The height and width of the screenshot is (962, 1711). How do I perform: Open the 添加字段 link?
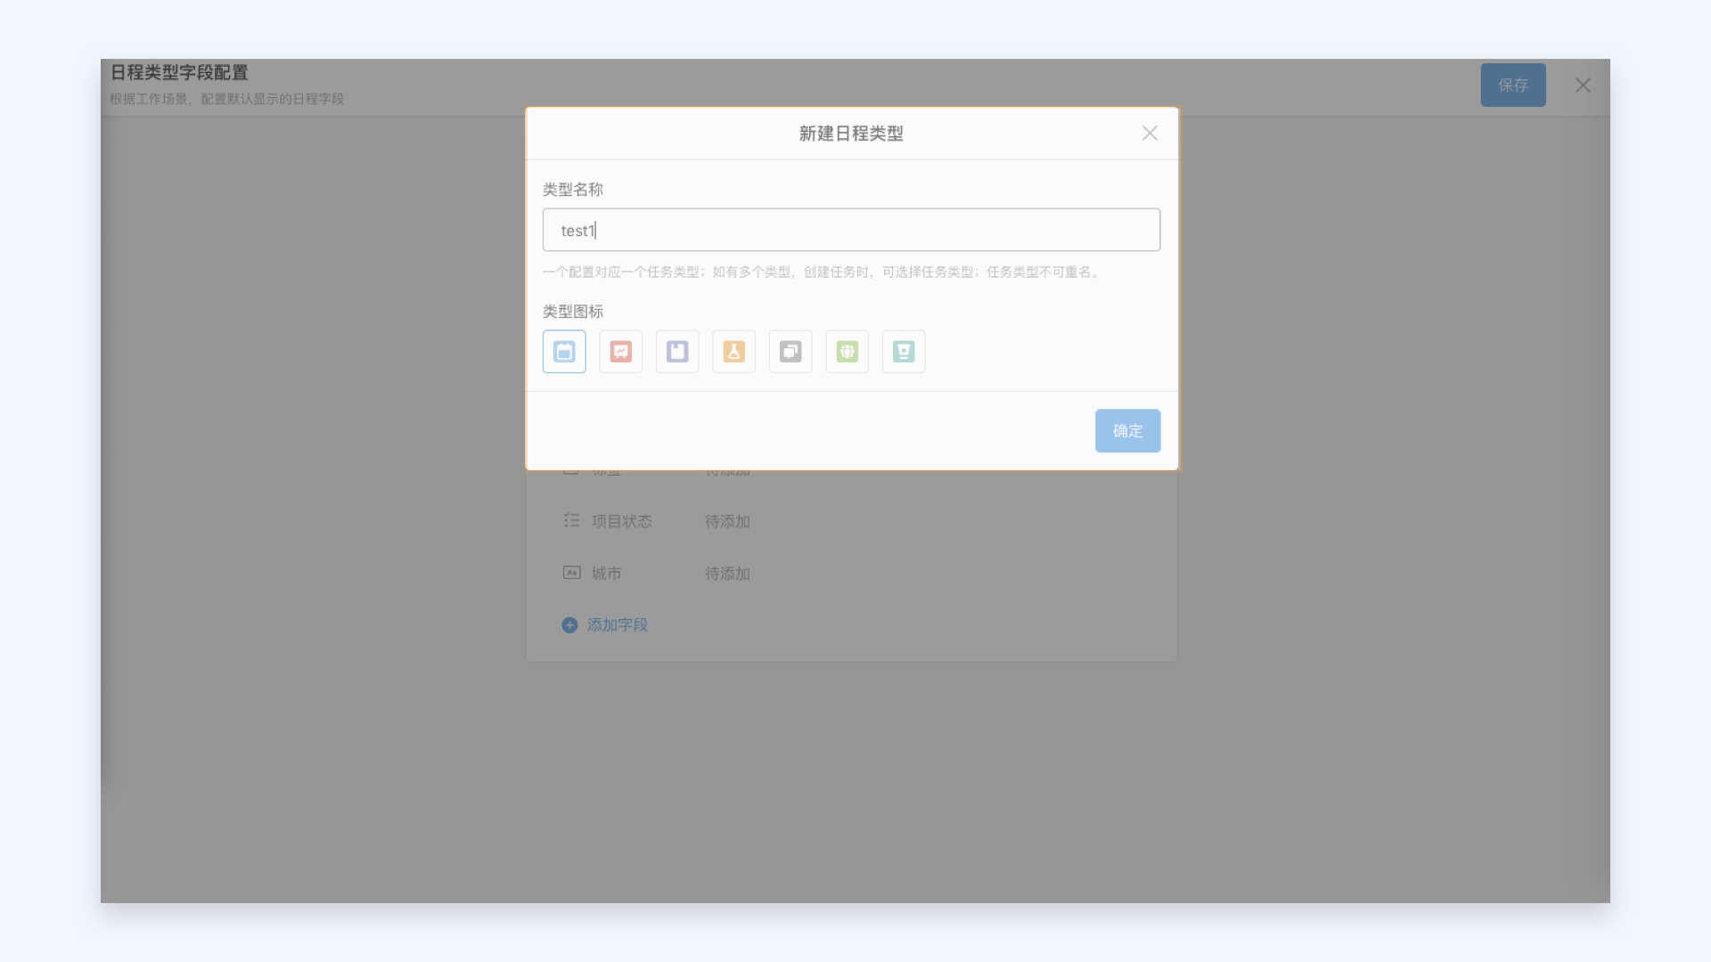(x=617, y=625)
